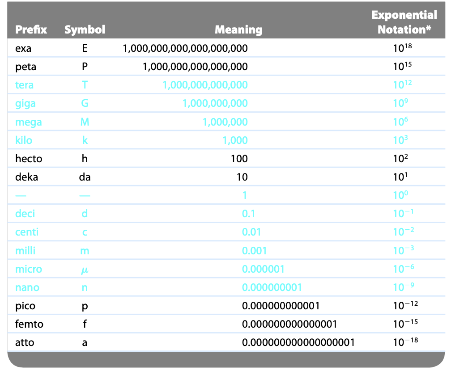
Task: Click the symbol 'M' for mega
Action: [x=85, y=122]
